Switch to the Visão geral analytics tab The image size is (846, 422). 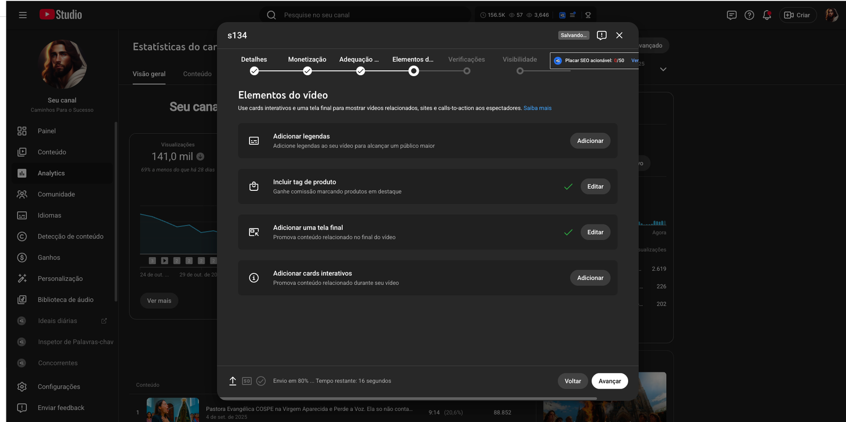pos(149,74)
